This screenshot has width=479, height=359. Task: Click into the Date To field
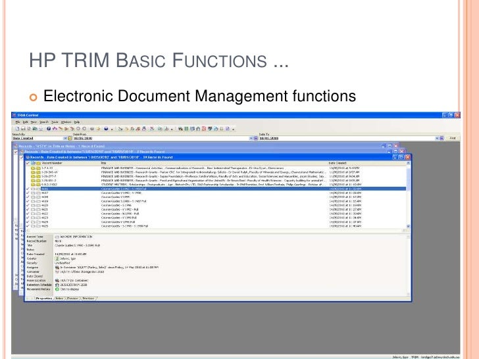tap(347, 138)
